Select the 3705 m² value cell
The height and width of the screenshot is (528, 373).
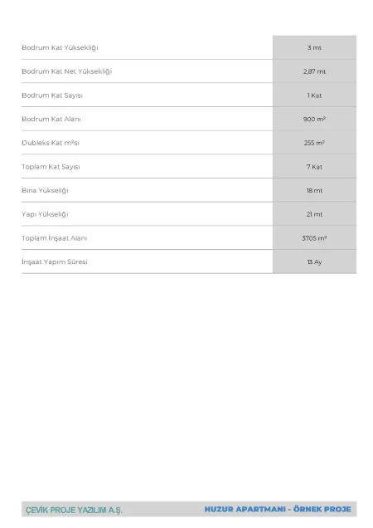[314, 238]
